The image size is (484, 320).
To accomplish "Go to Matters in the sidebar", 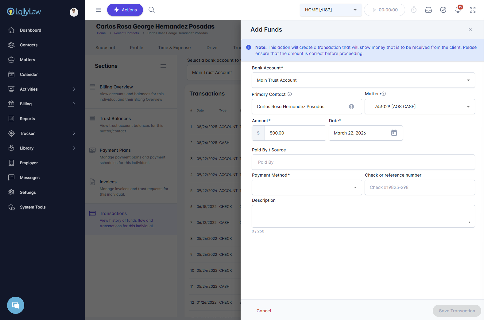I will pyautogui.click(x=27, y=60).
